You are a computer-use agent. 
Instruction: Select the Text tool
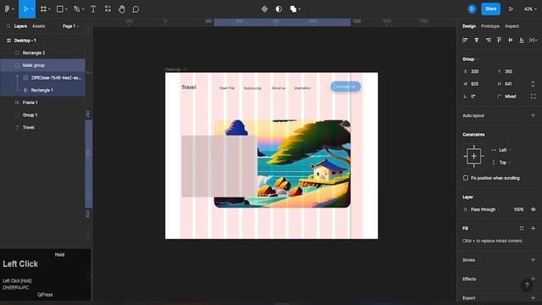pos(93,9)
